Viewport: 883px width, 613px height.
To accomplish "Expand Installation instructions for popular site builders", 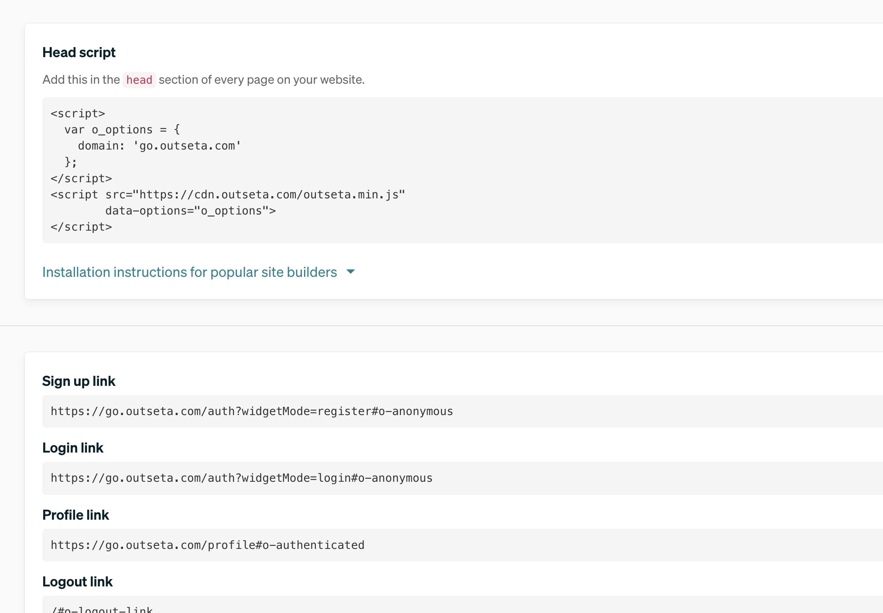I will click(189, 272).
